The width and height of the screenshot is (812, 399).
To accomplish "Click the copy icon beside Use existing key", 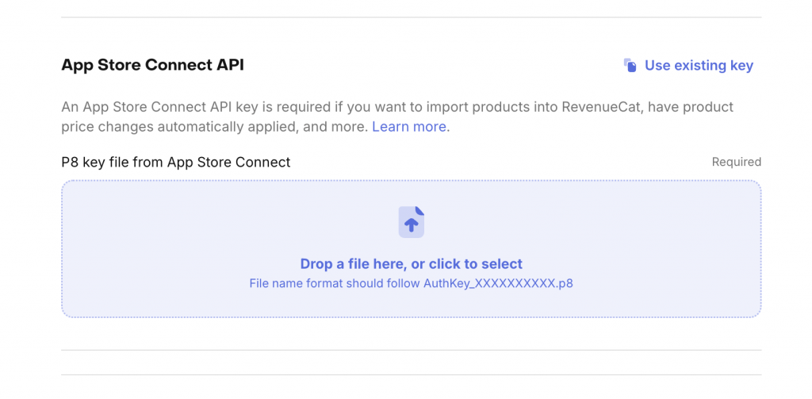I will pos(630,65).
